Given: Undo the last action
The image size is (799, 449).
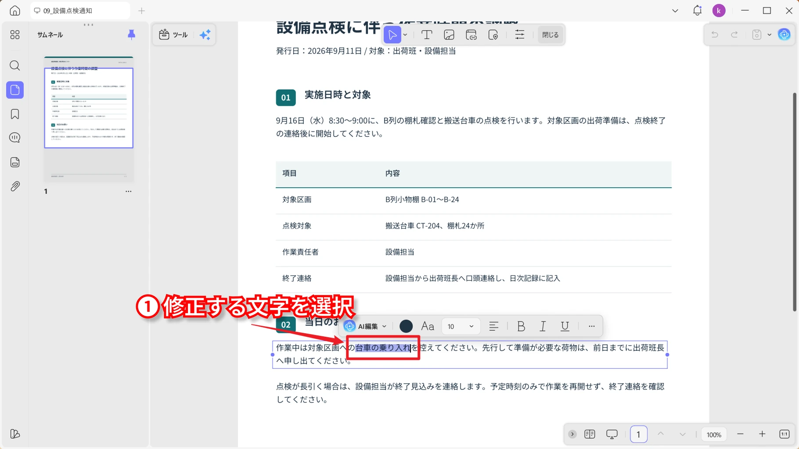Looking at the screenshot, I should (715, 35).
